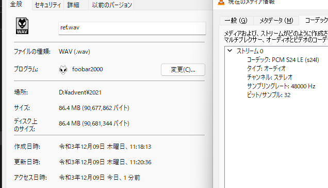
Task: Click the foobar2000 program icon
Action: click(63, 70)
